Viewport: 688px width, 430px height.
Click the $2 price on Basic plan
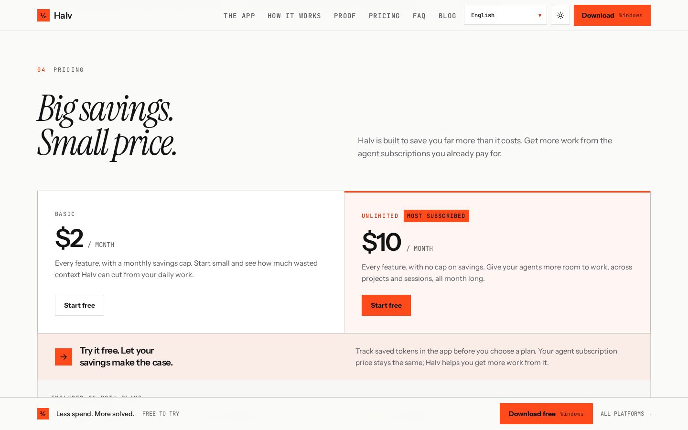tap(69, 238)
